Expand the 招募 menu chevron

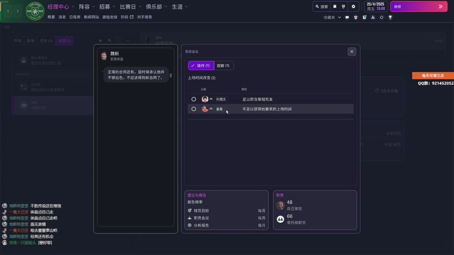[x=114, y=7]
